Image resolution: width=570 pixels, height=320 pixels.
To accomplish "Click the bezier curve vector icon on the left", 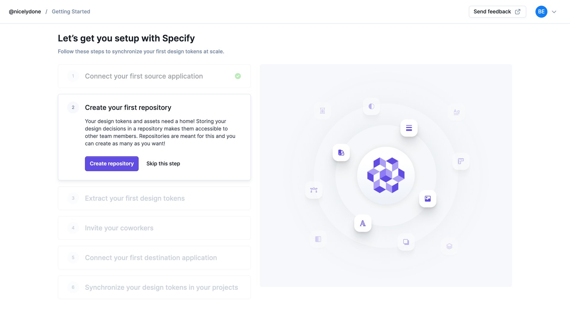I will [x=314, y=190].
